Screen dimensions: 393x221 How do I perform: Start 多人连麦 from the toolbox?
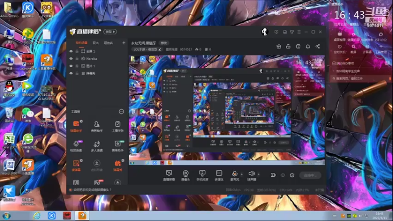coord(97,146)
